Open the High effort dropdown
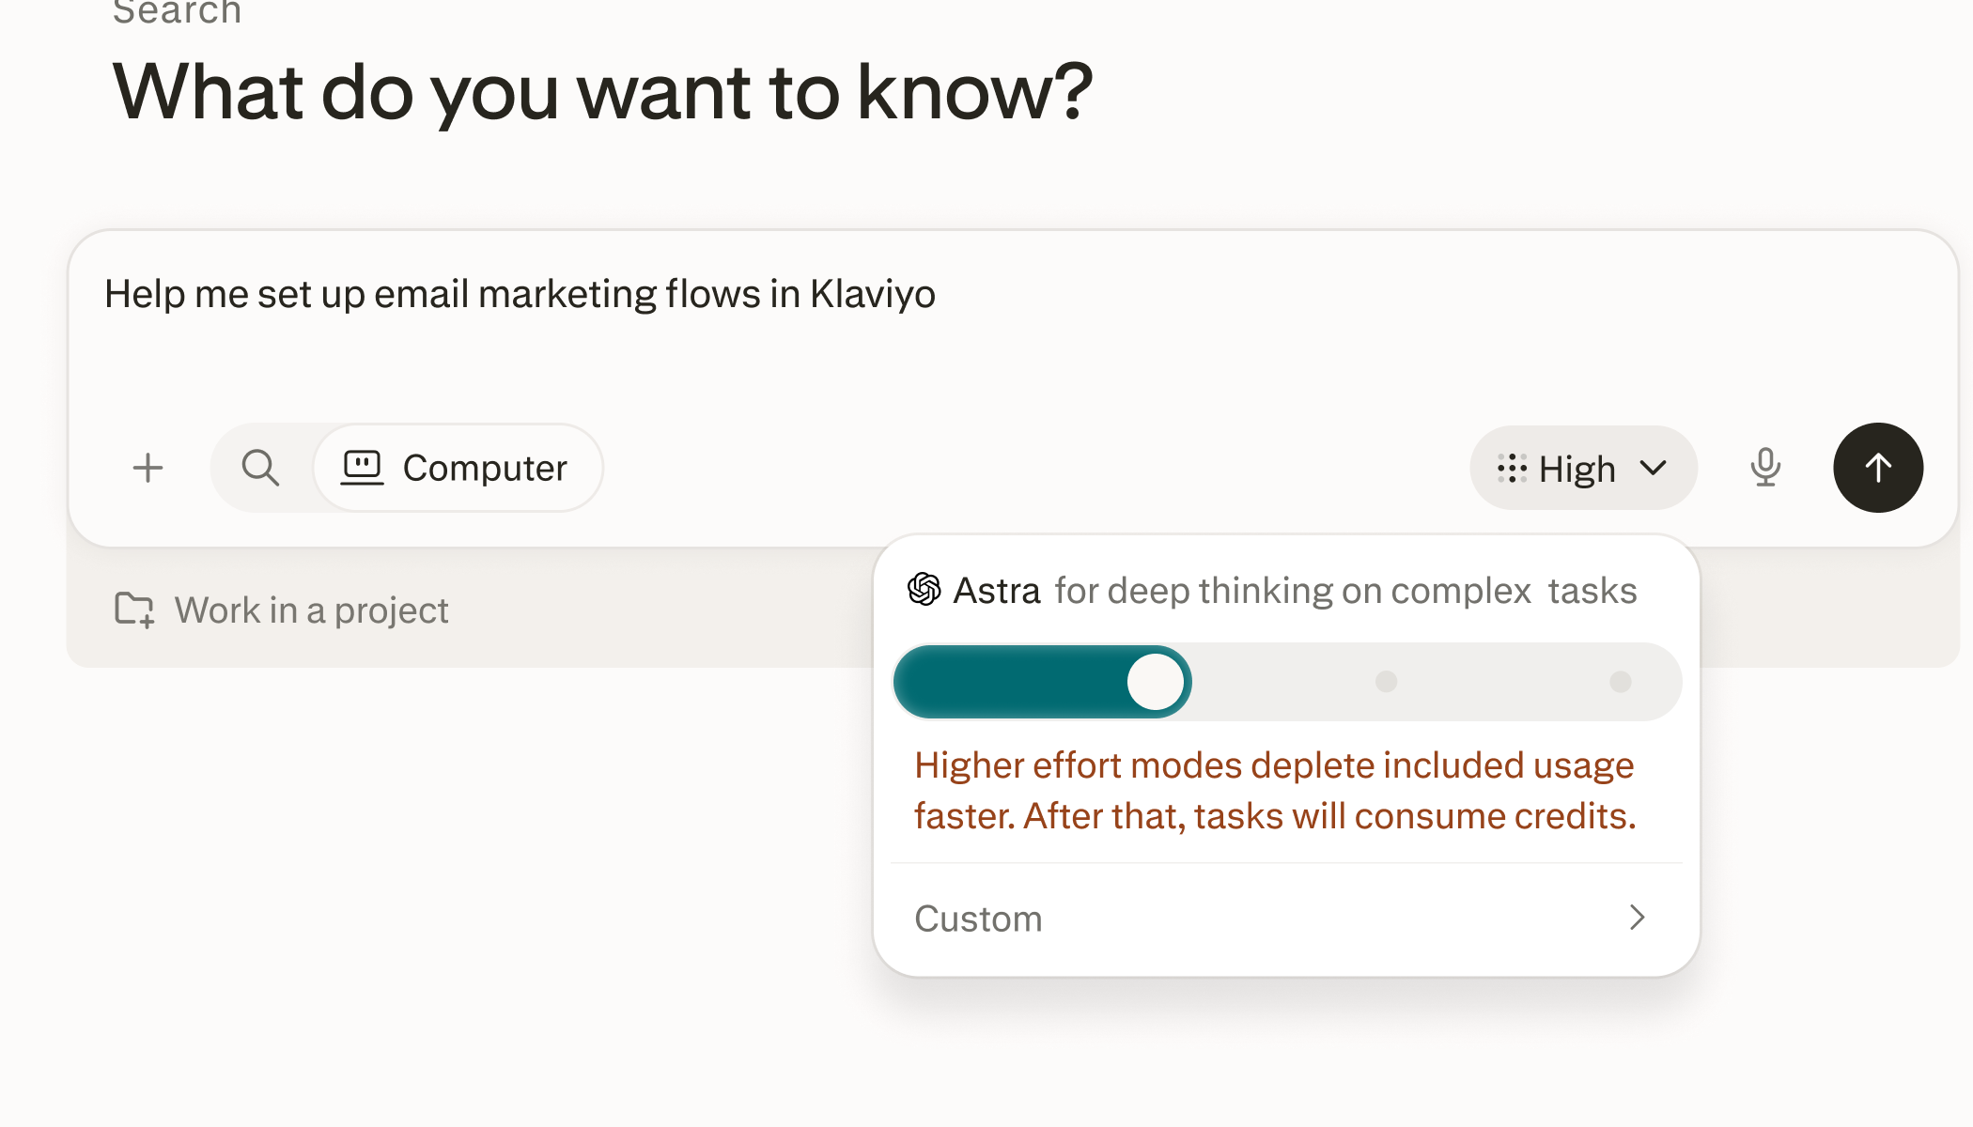1973x1127 pixels. 1583,468
